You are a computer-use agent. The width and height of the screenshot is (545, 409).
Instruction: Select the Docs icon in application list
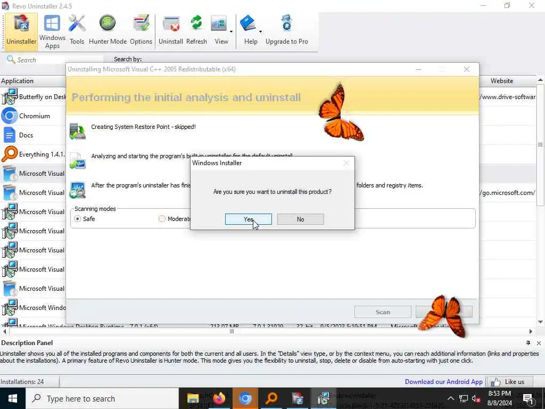click(10, 135)
